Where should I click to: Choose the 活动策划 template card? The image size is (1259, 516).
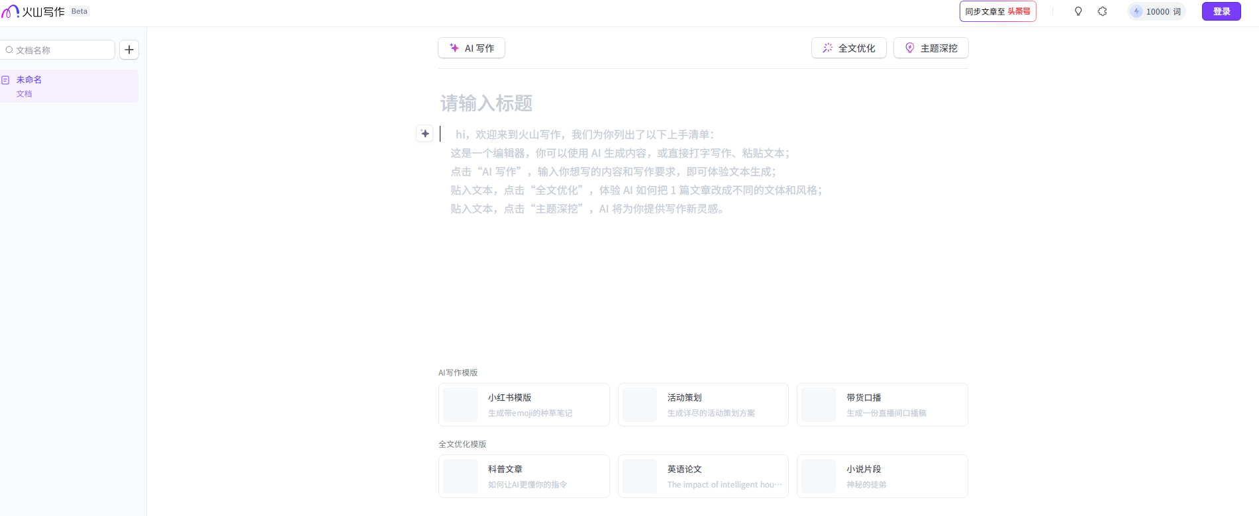703,405
